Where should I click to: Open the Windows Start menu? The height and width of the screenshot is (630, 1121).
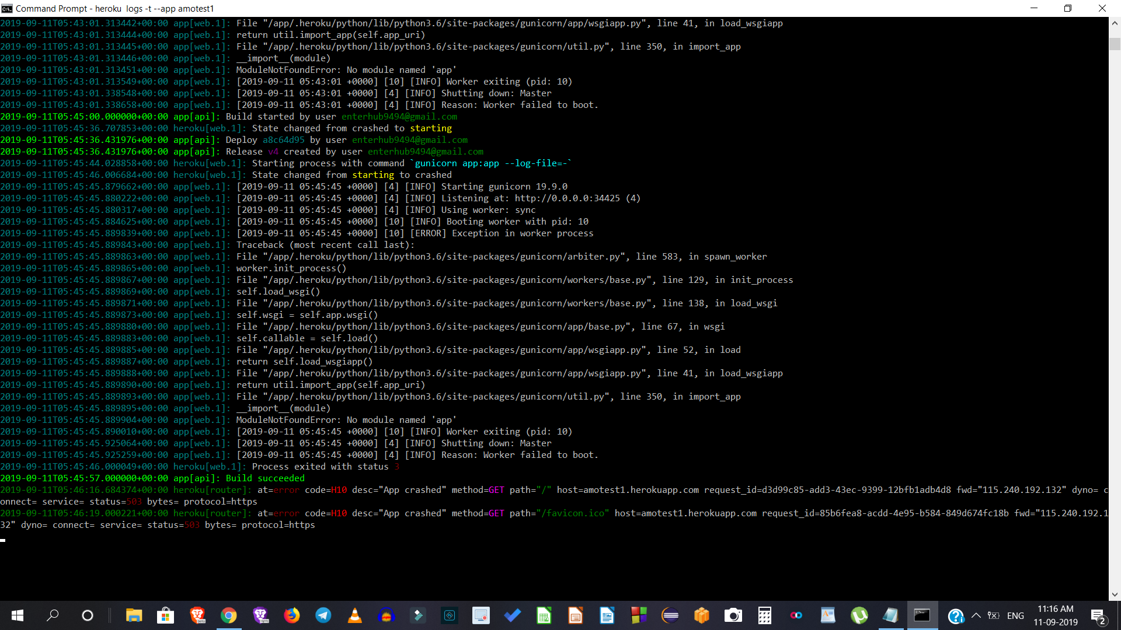[18, 615]
